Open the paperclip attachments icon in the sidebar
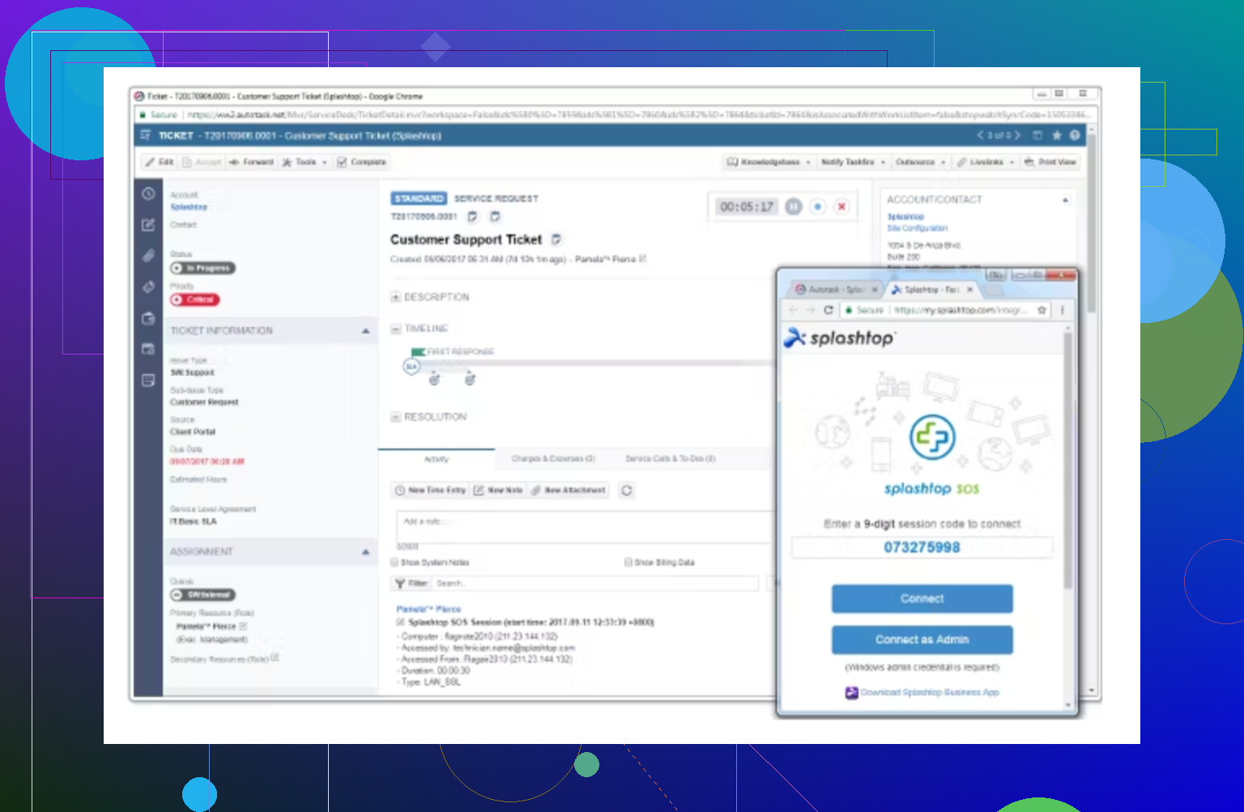 [x=148, y=256]
